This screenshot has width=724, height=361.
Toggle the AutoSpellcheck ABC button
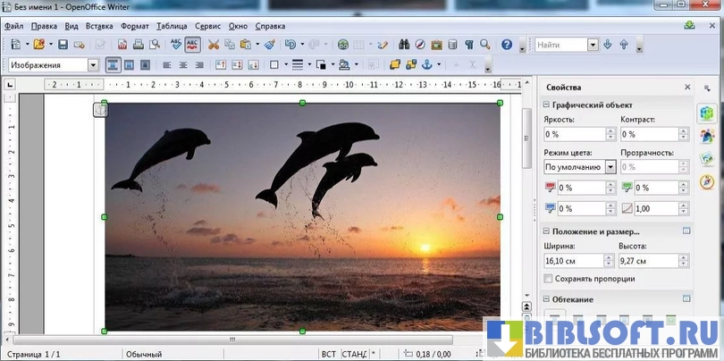192,44
